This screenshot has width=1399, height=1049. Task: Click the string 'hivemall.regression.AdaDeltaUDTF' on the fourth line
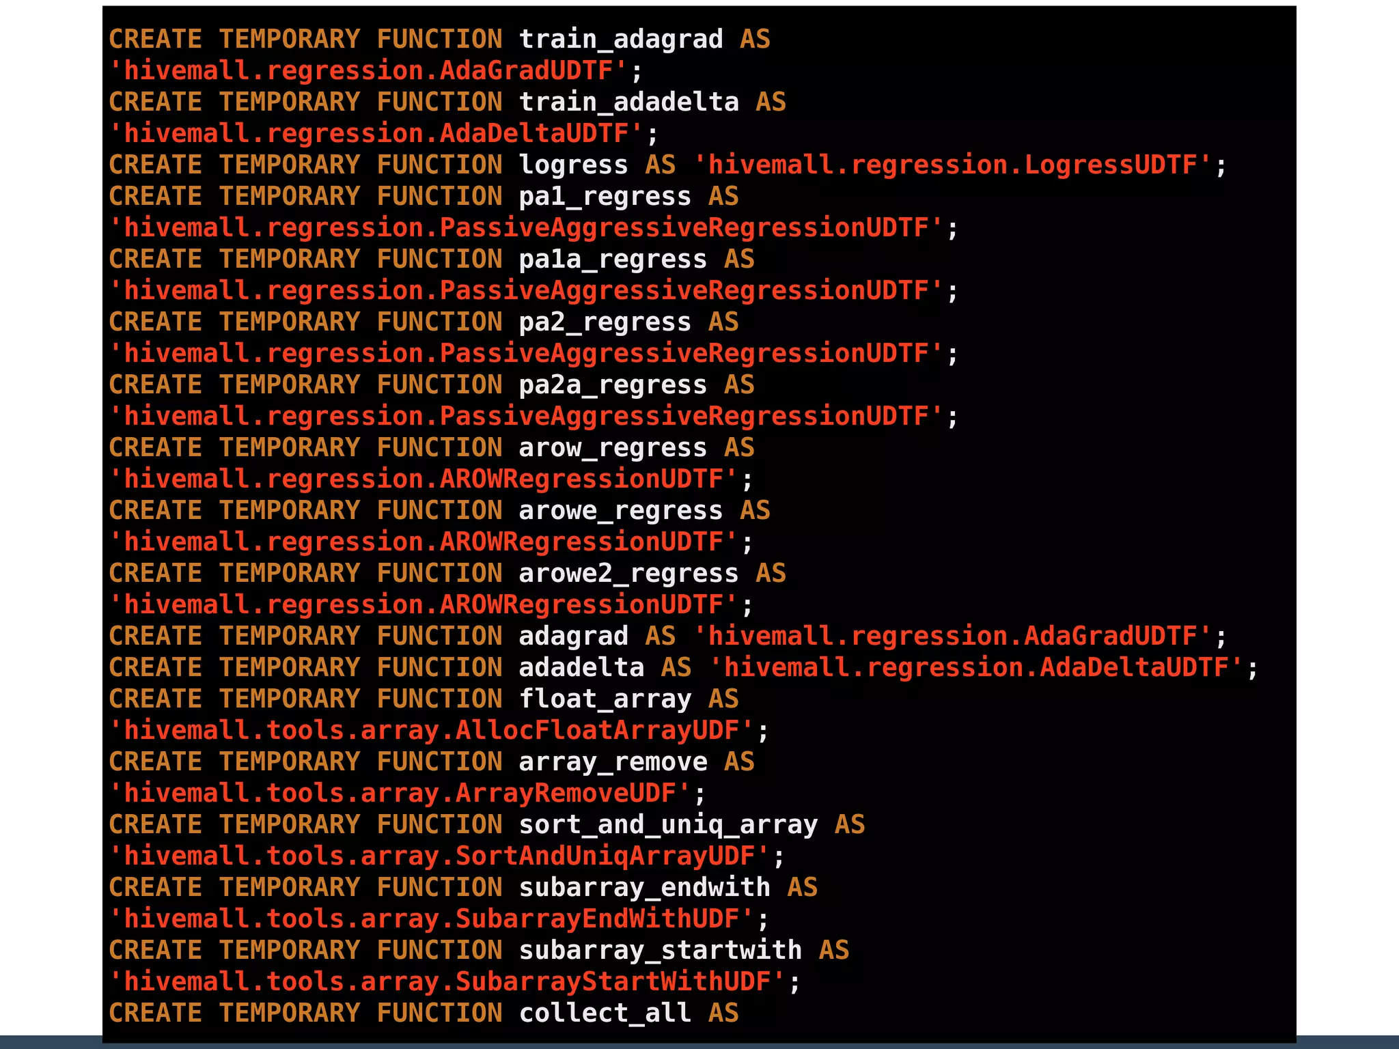376,134
